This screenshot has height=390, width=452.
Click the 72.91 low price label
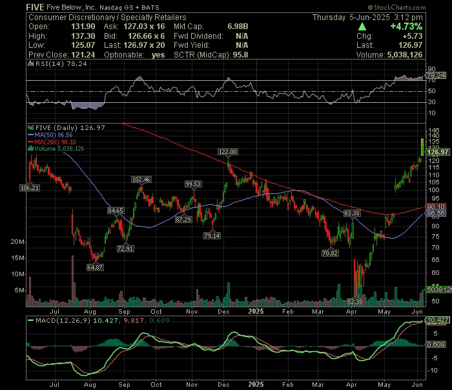tap(125, 248)
